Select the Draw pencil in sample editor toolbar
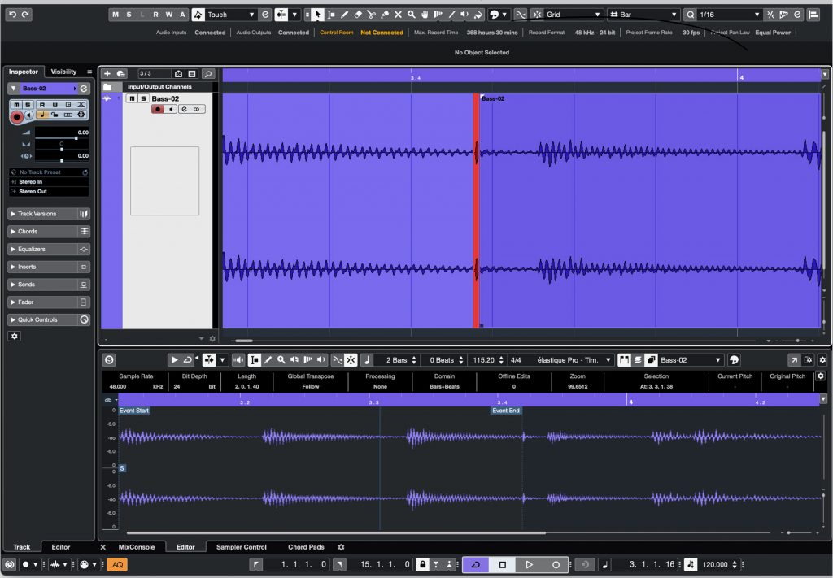This screenshot has width=833, height=578. [268, 360]
